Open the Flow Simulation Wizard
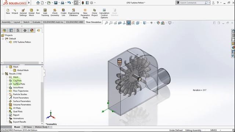This screenshot has width=235, height=132. (x=15, y=11)
